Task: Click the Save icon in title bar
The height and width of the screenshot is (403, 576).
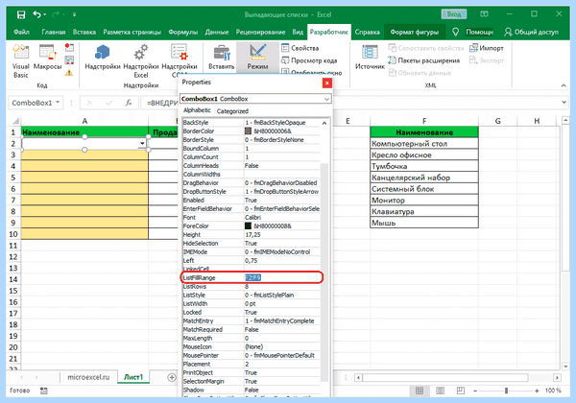Action: [21, 14]
